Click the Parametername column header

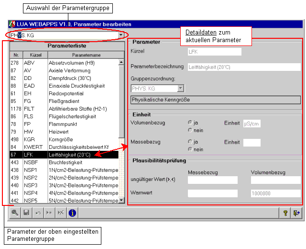coord(84,55)
